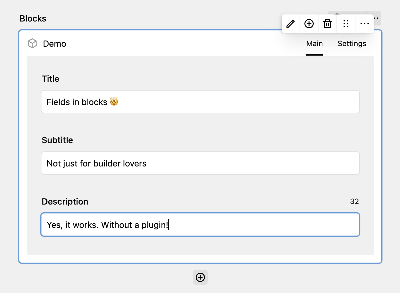Click the pencil edit icon in block toolbar
This screenshot has width=400, height=293.
coord(291,24)
